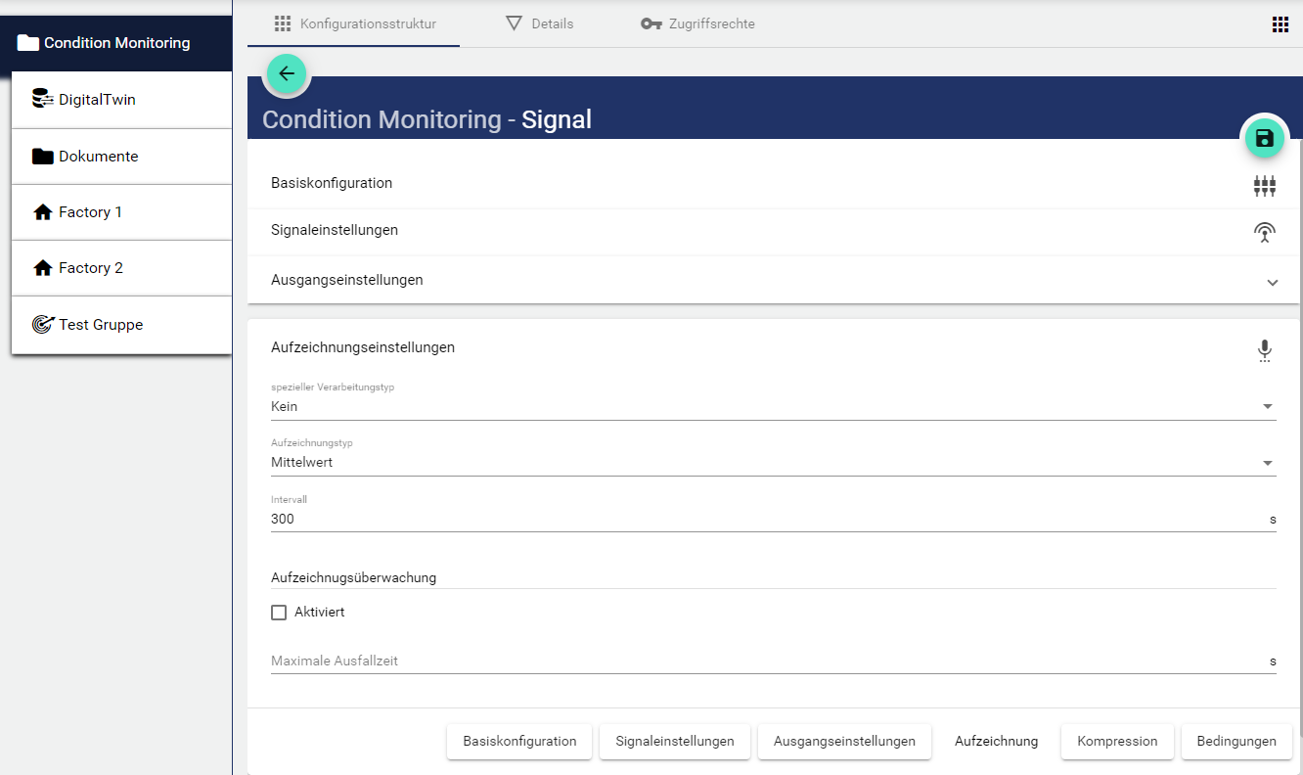Switch to the Zugriffsrechte tab
This screenshot has width=1303, height=775.
tap(697, 23)
